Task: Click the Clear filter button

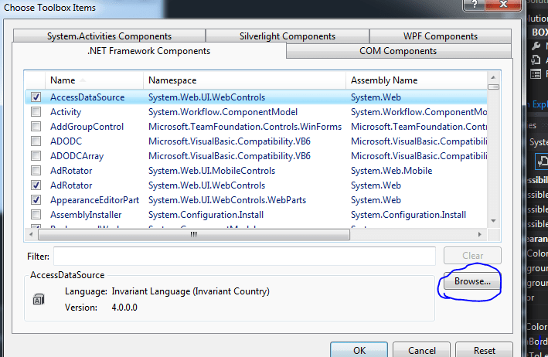Action: [472, 256]
